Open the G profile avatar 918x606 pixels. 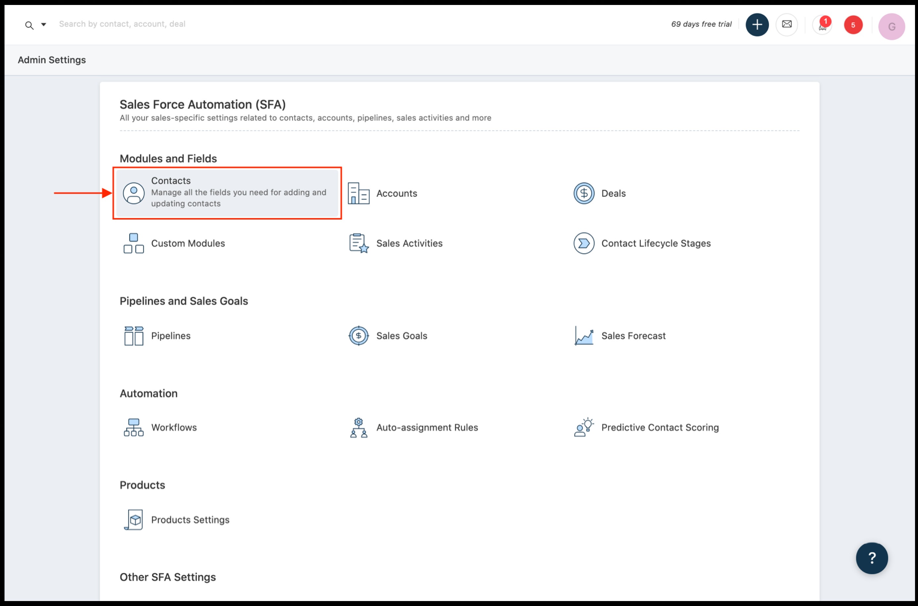(x=891, y=26)
